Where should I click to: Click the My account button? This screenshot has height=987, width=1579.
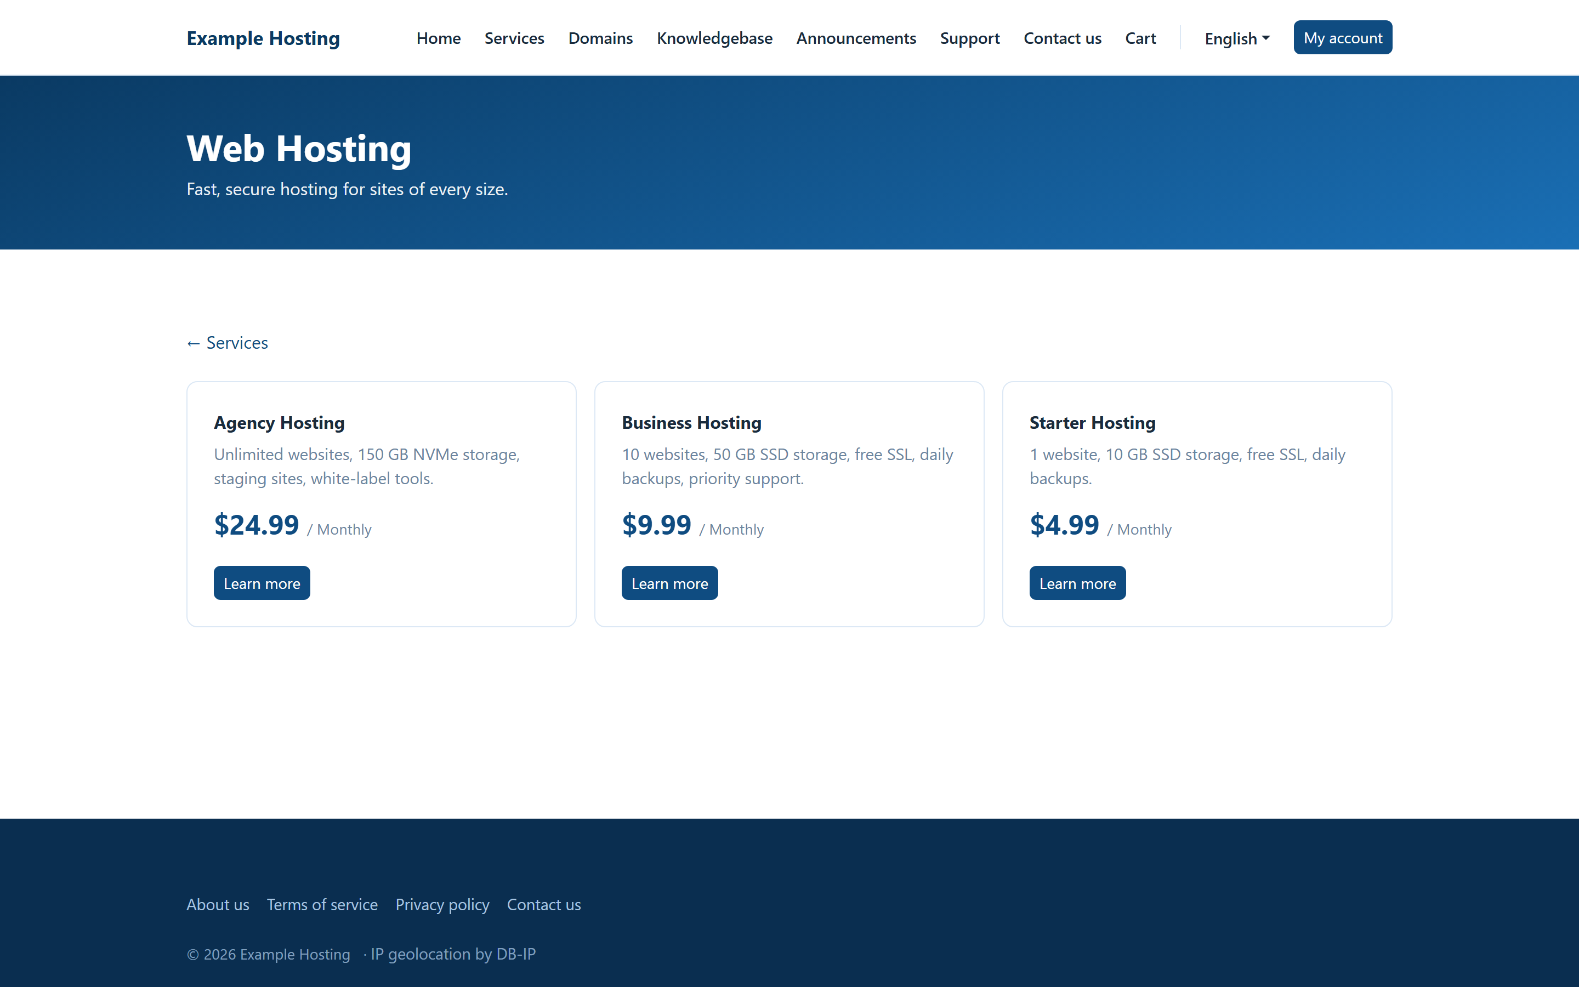(x=1343, y=38)
